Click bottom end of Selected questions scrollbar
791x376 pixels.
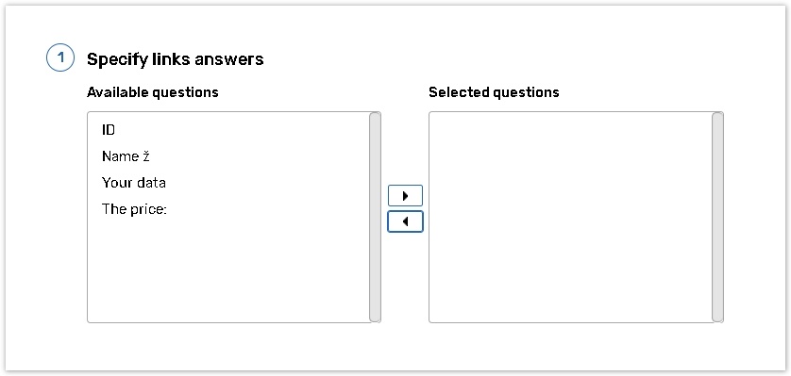717,318
